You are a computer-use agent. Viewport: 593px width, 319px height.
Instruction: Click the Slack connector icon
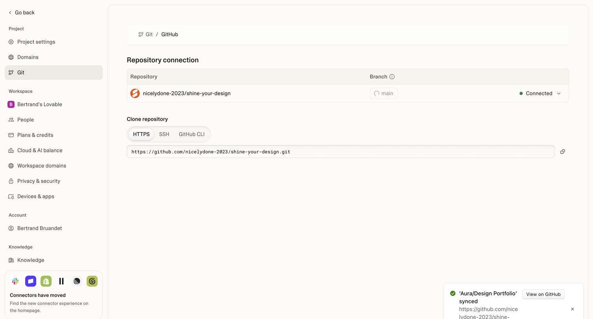coord(15,281)
